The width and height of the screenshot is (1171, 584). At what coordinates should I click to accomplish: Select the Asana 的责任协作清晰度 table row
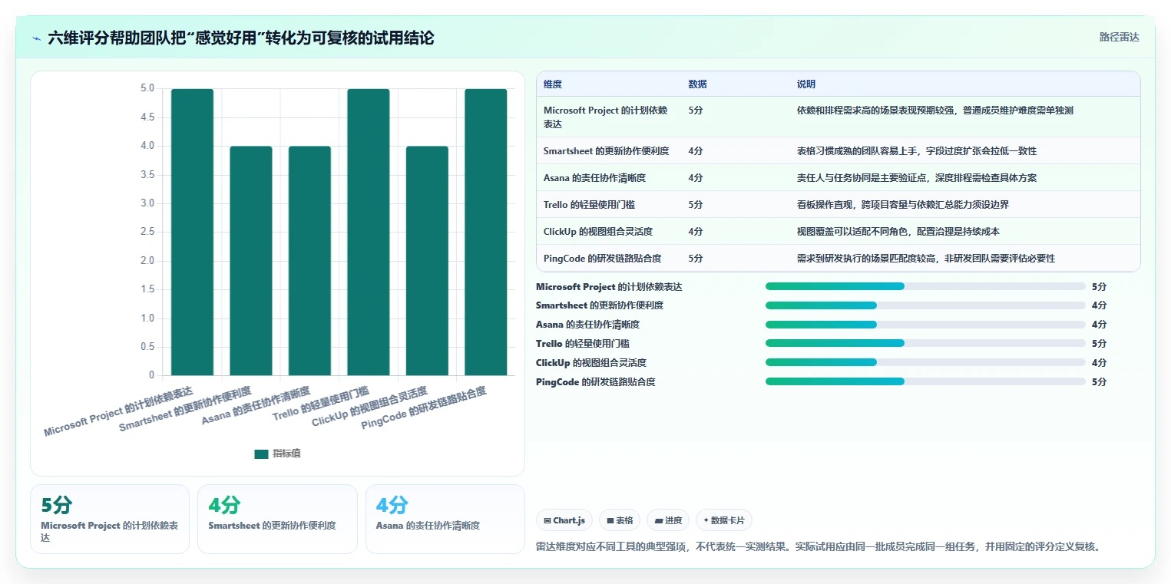tap(838, 177)
